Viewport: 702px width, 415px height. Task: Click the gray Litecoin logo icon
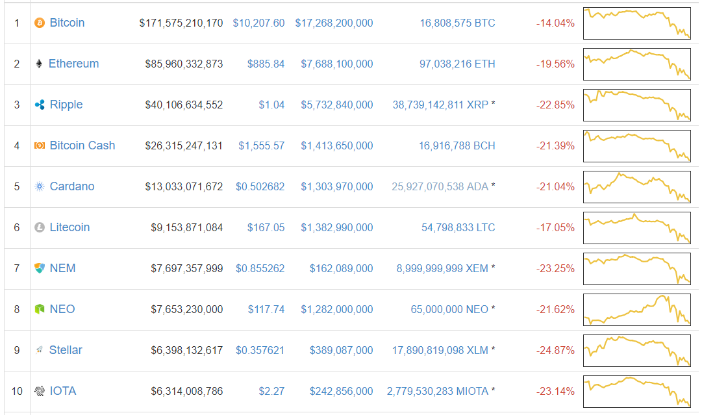(x=40, y=227)
